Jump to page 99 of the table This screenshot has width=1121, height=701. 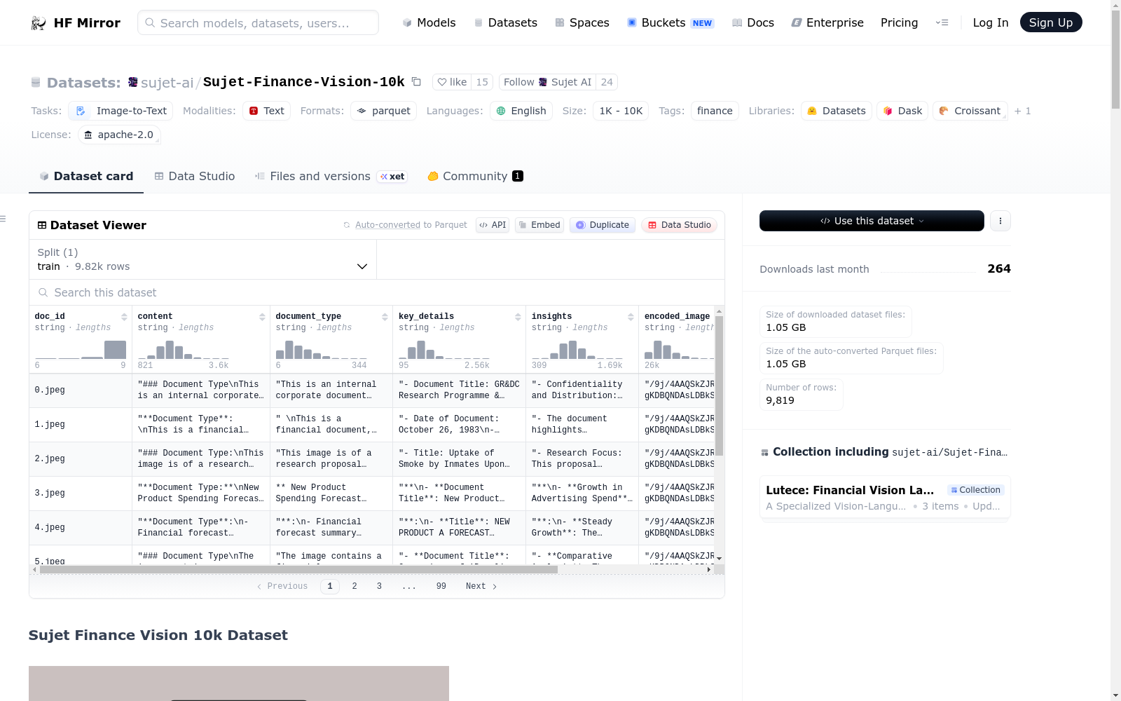point(441,586)
